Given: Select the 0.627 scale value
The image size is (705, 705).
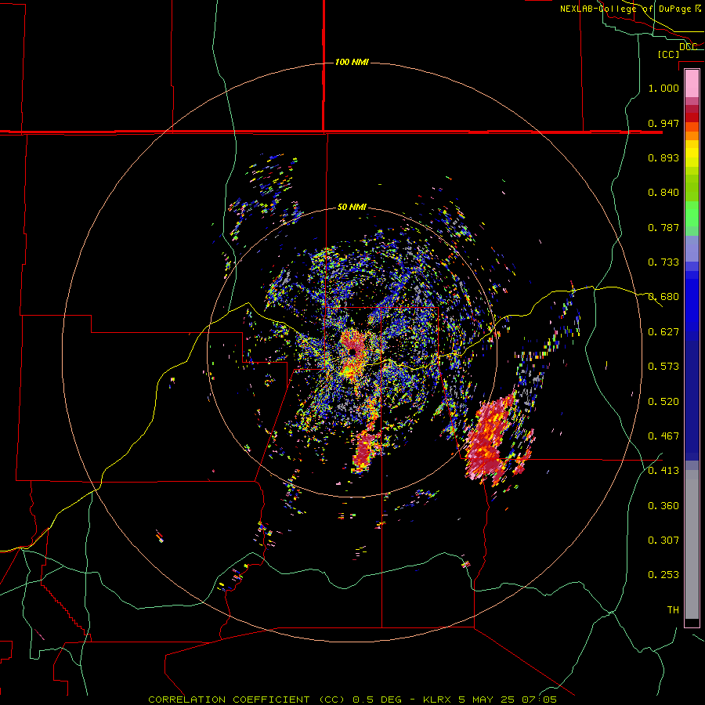Looking at the screenshot, I should point(663,332).
